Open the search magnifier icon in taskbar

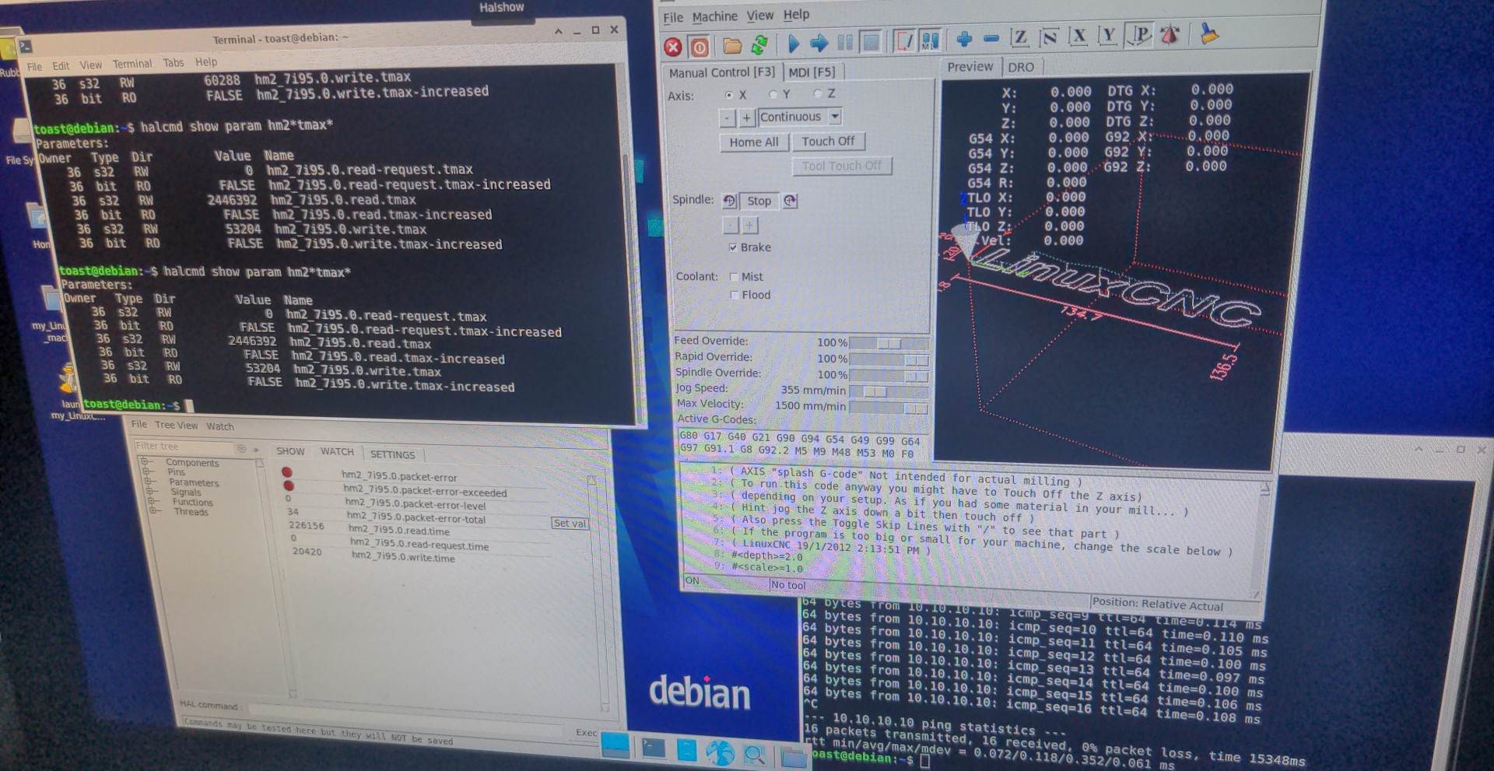click(754, 755)
